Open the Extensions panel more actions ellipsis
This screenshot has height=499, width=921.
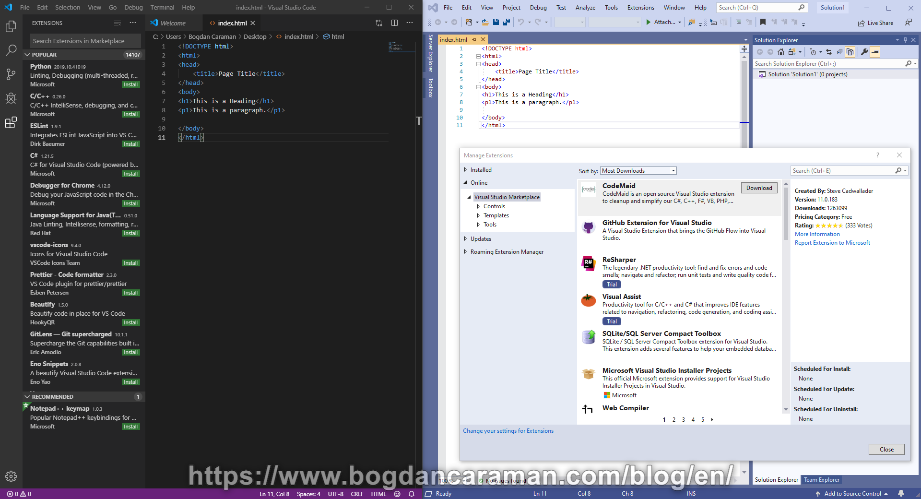click(133, 23)
